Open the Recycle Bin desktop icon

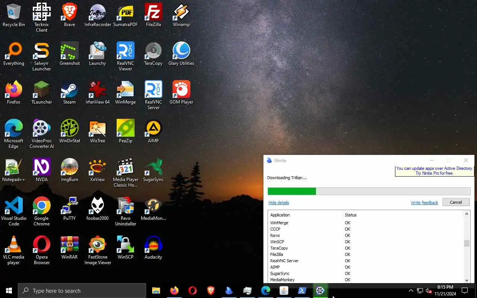(x=14, y=16)
